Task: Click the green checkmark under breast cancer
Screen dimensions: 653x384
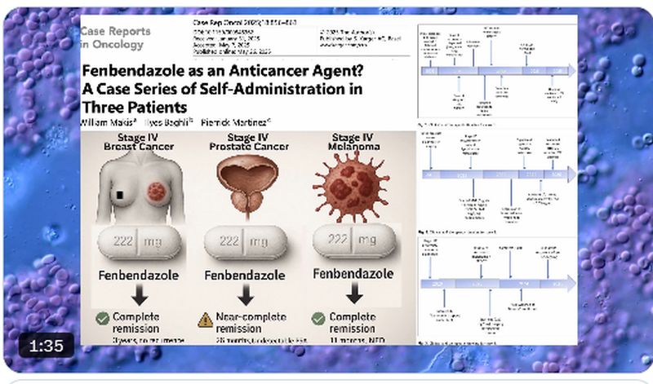Action: click(102, 318)
